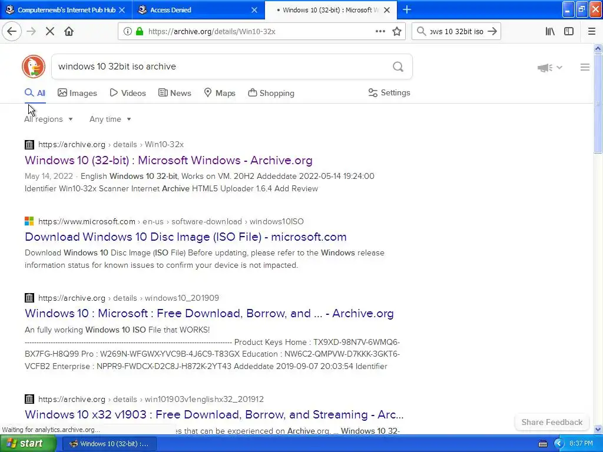The width and height of the screenshot is (603, 452).
Task: Open Windows 10 : Microsoft Free Download result
Action: [209, 313]
